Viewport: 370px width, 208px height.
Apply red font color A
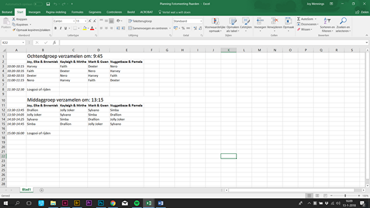click(x=92, y=28)
